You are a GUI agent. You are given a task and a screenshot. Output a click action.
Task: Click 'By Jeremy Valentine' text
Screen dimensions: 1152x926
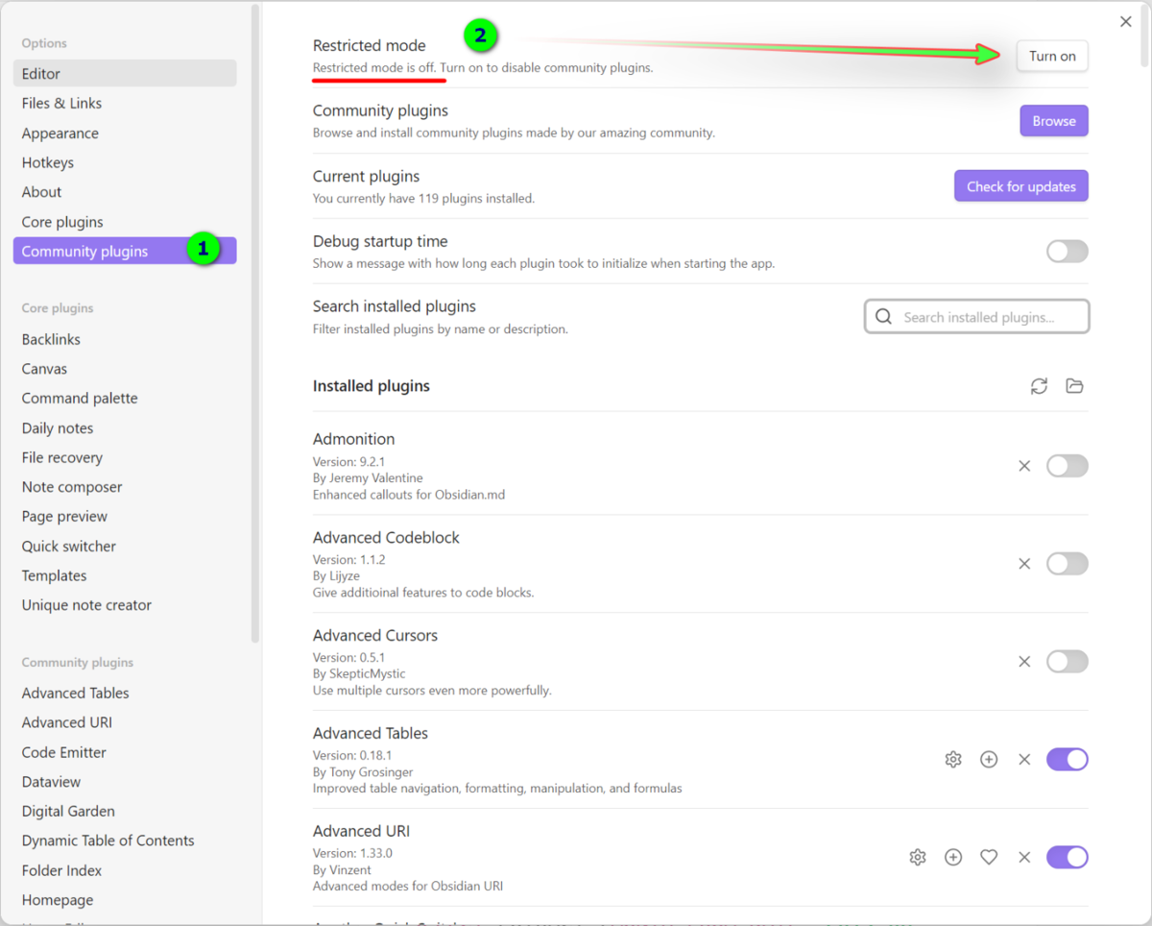click(x=368, y=478)
